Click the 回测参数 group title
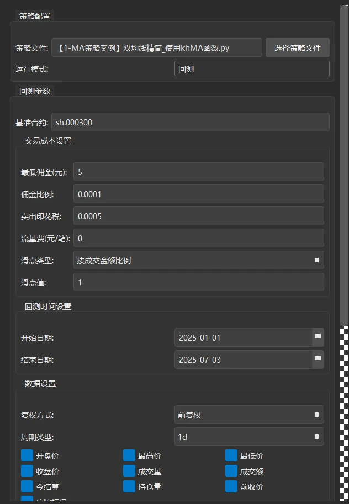 click(35, 91)
